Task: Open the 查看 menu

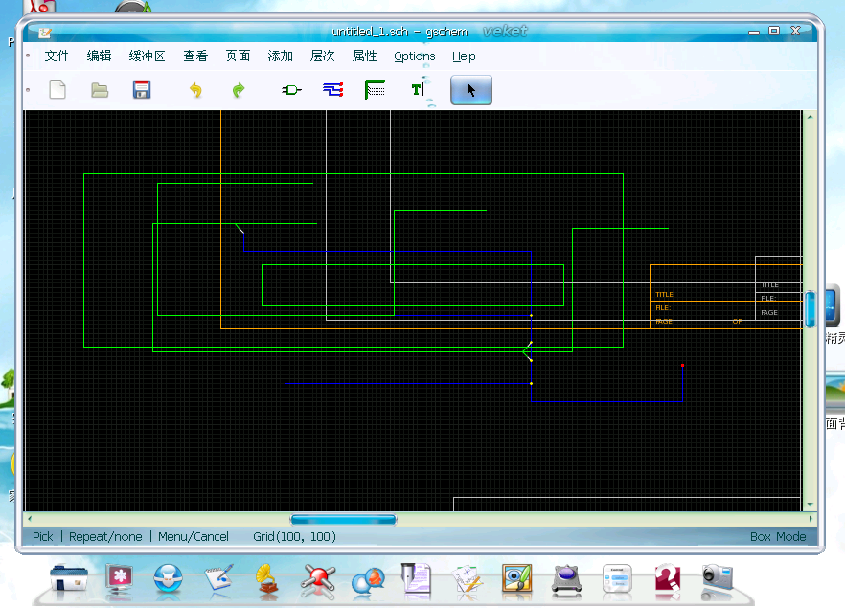Action: (x=195, y=56)
